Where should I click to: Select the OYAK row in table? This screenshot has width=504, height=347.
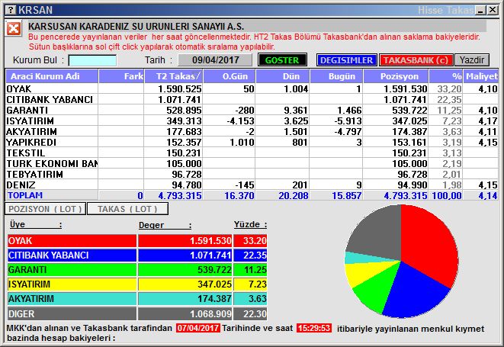click(x=252, y=88)
